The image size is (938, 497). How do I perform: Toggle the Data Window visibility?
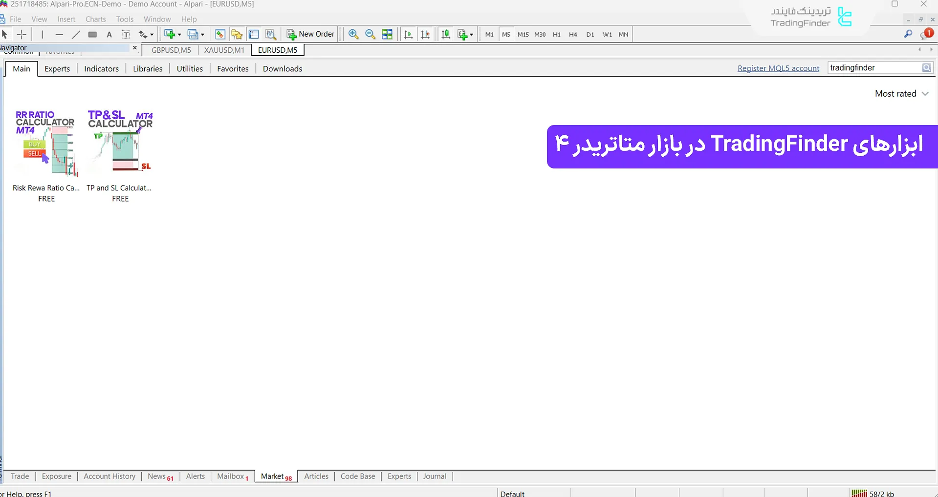tap(253, 34)
